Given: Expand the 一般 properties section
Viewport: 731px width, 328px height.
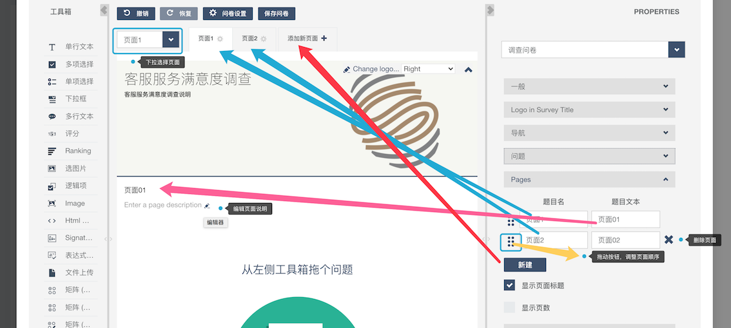Looking at the screenshot, I should tap(589, 86).
